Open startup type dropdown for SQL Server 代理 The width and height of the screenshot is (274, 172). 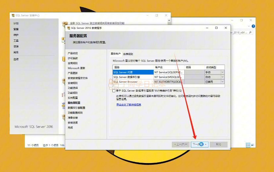222,72
